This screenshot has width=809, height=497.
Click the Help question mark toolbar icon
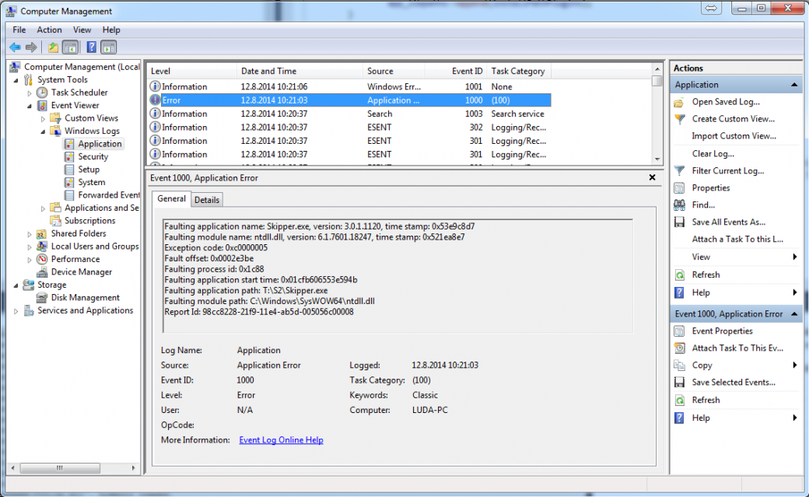[x=91, y=47]
